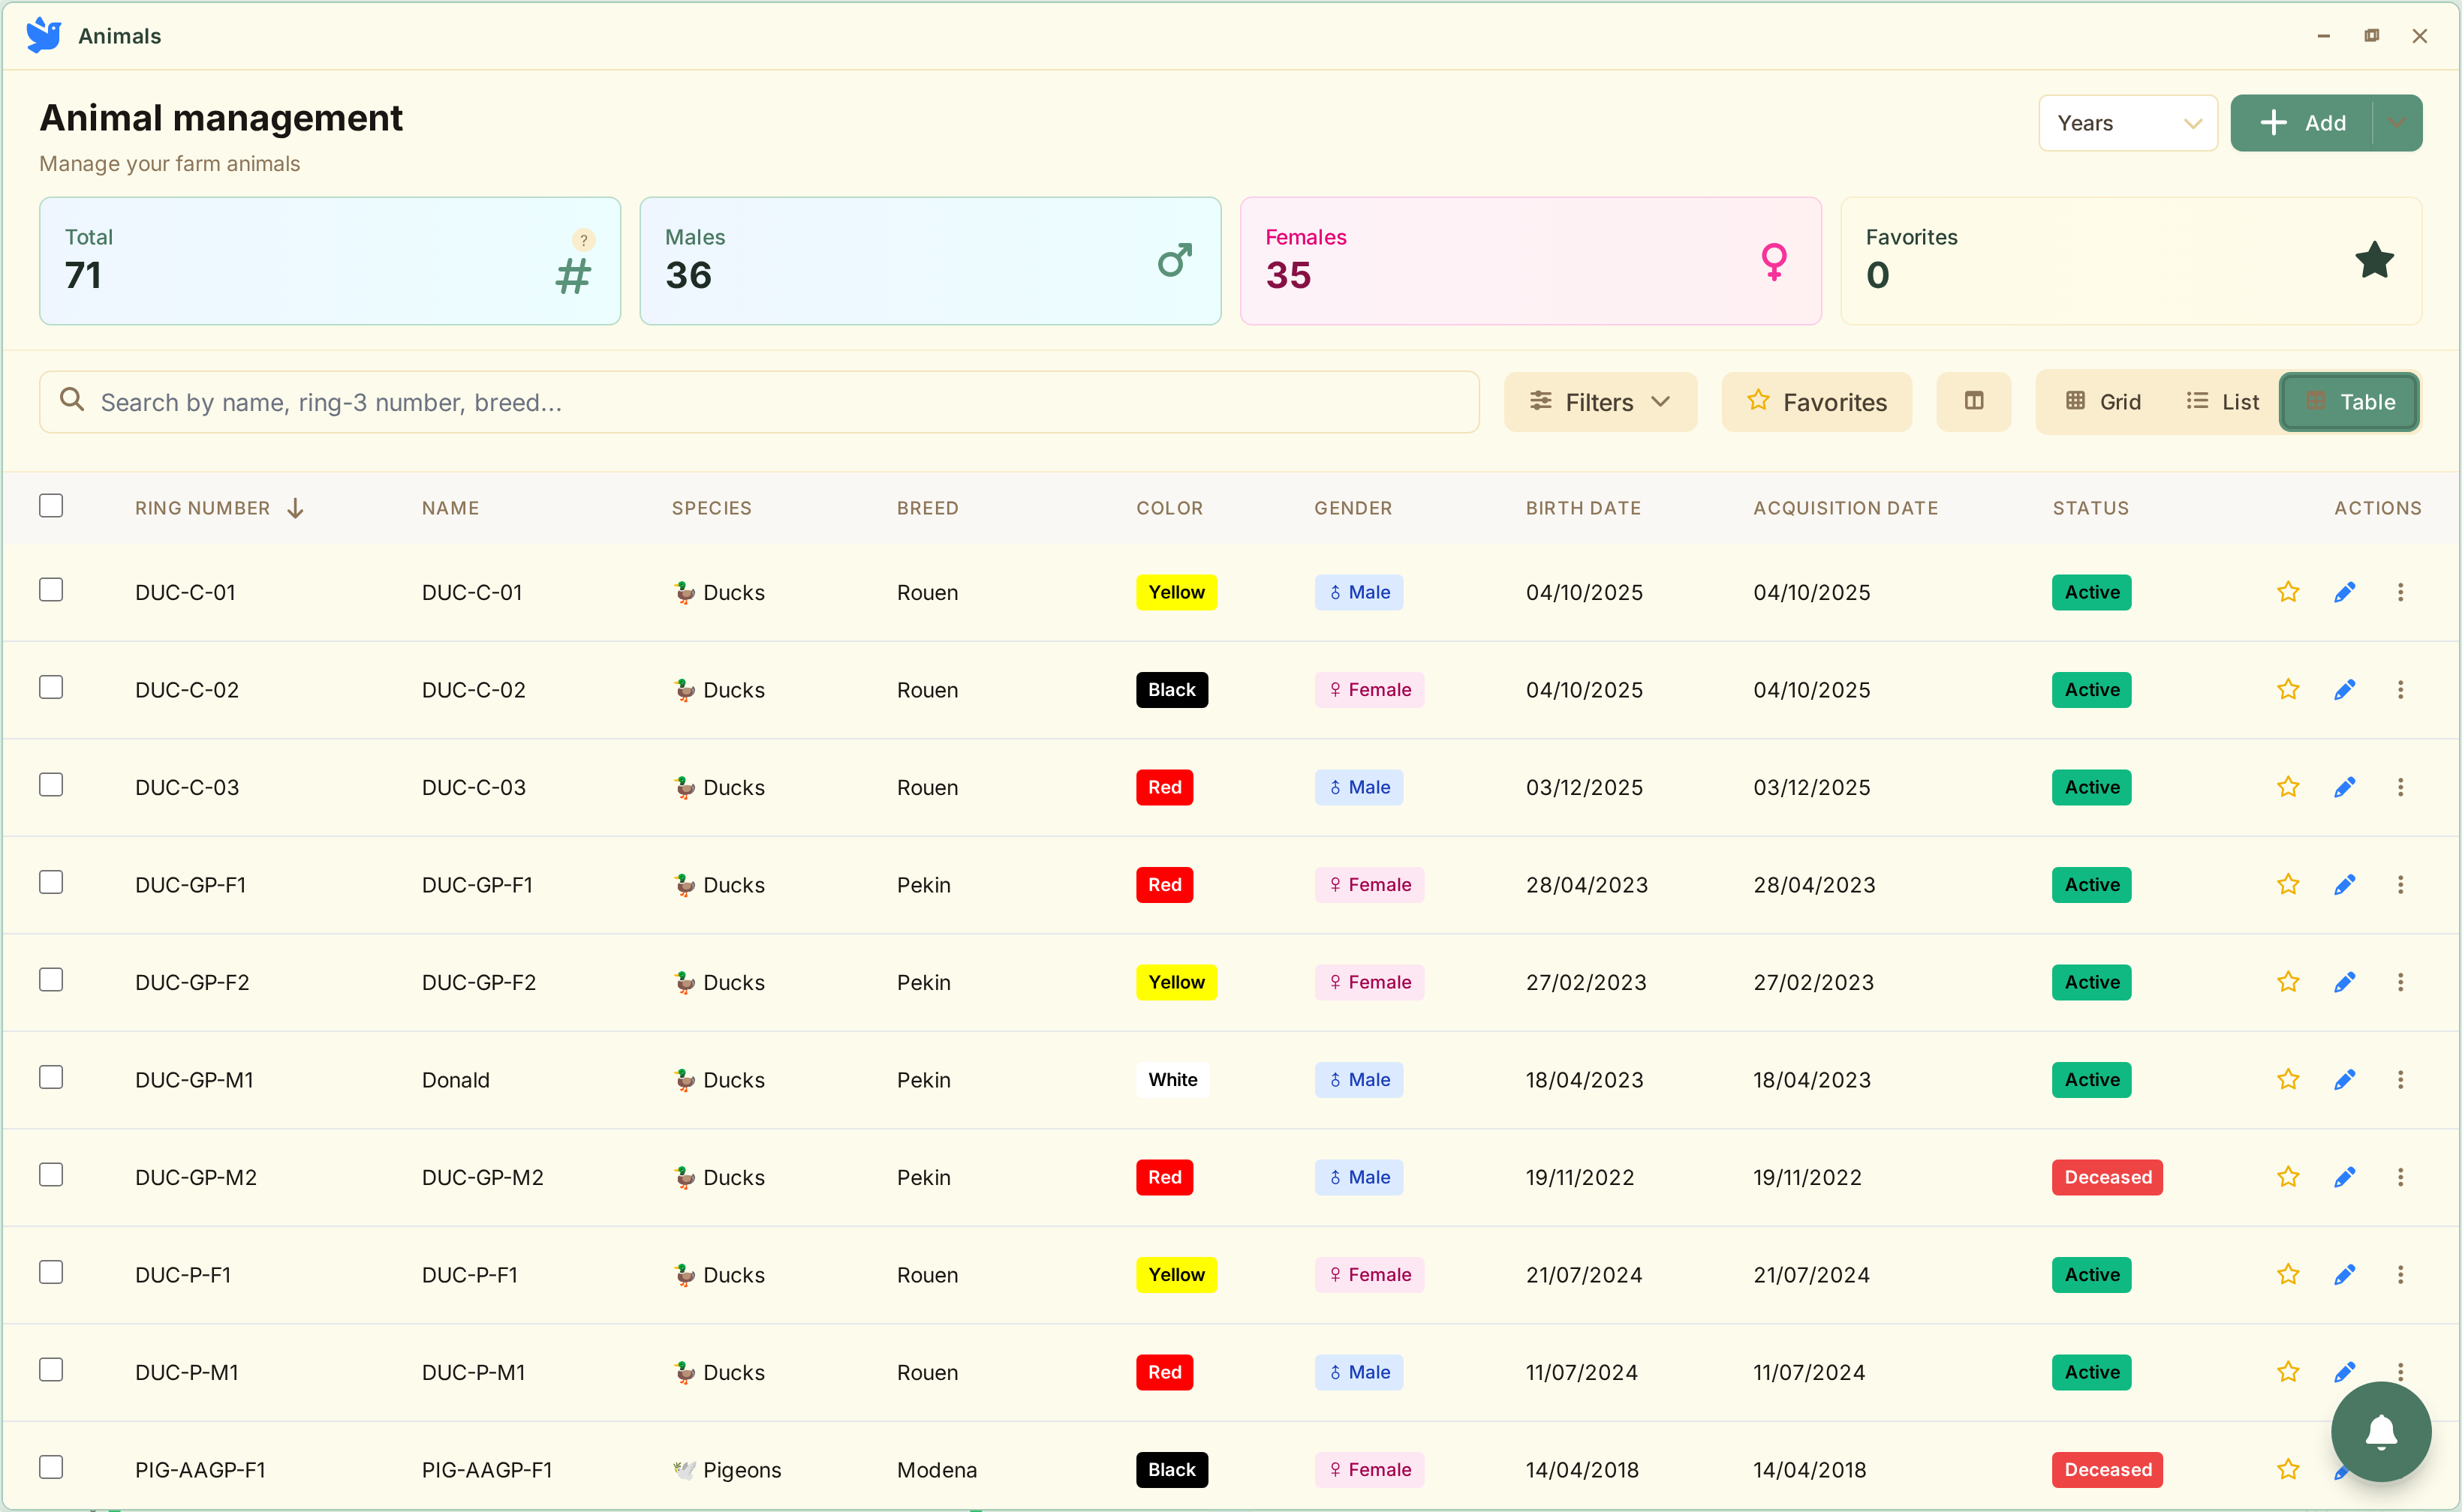The width and height of the screenshot is (2462, 1512).
Task: Click the Total help question mark icon
Action: tap(583, 240)
